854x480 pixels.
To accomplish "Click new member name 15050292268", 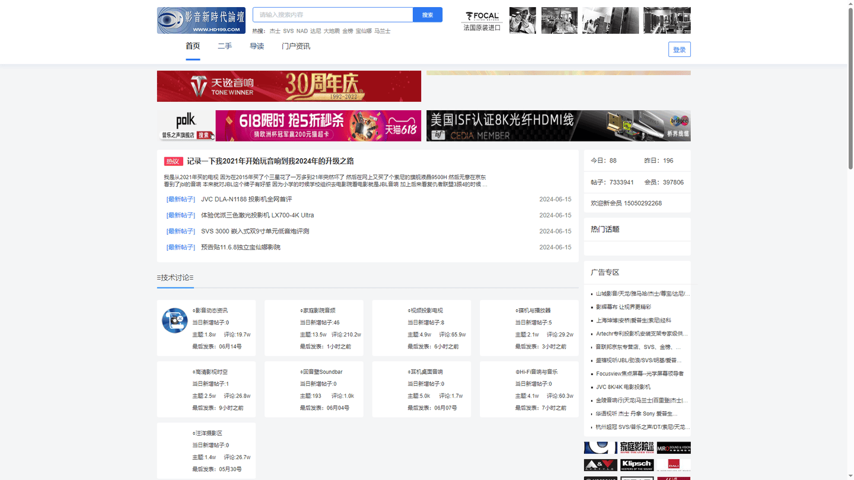I will coord(643,203).
